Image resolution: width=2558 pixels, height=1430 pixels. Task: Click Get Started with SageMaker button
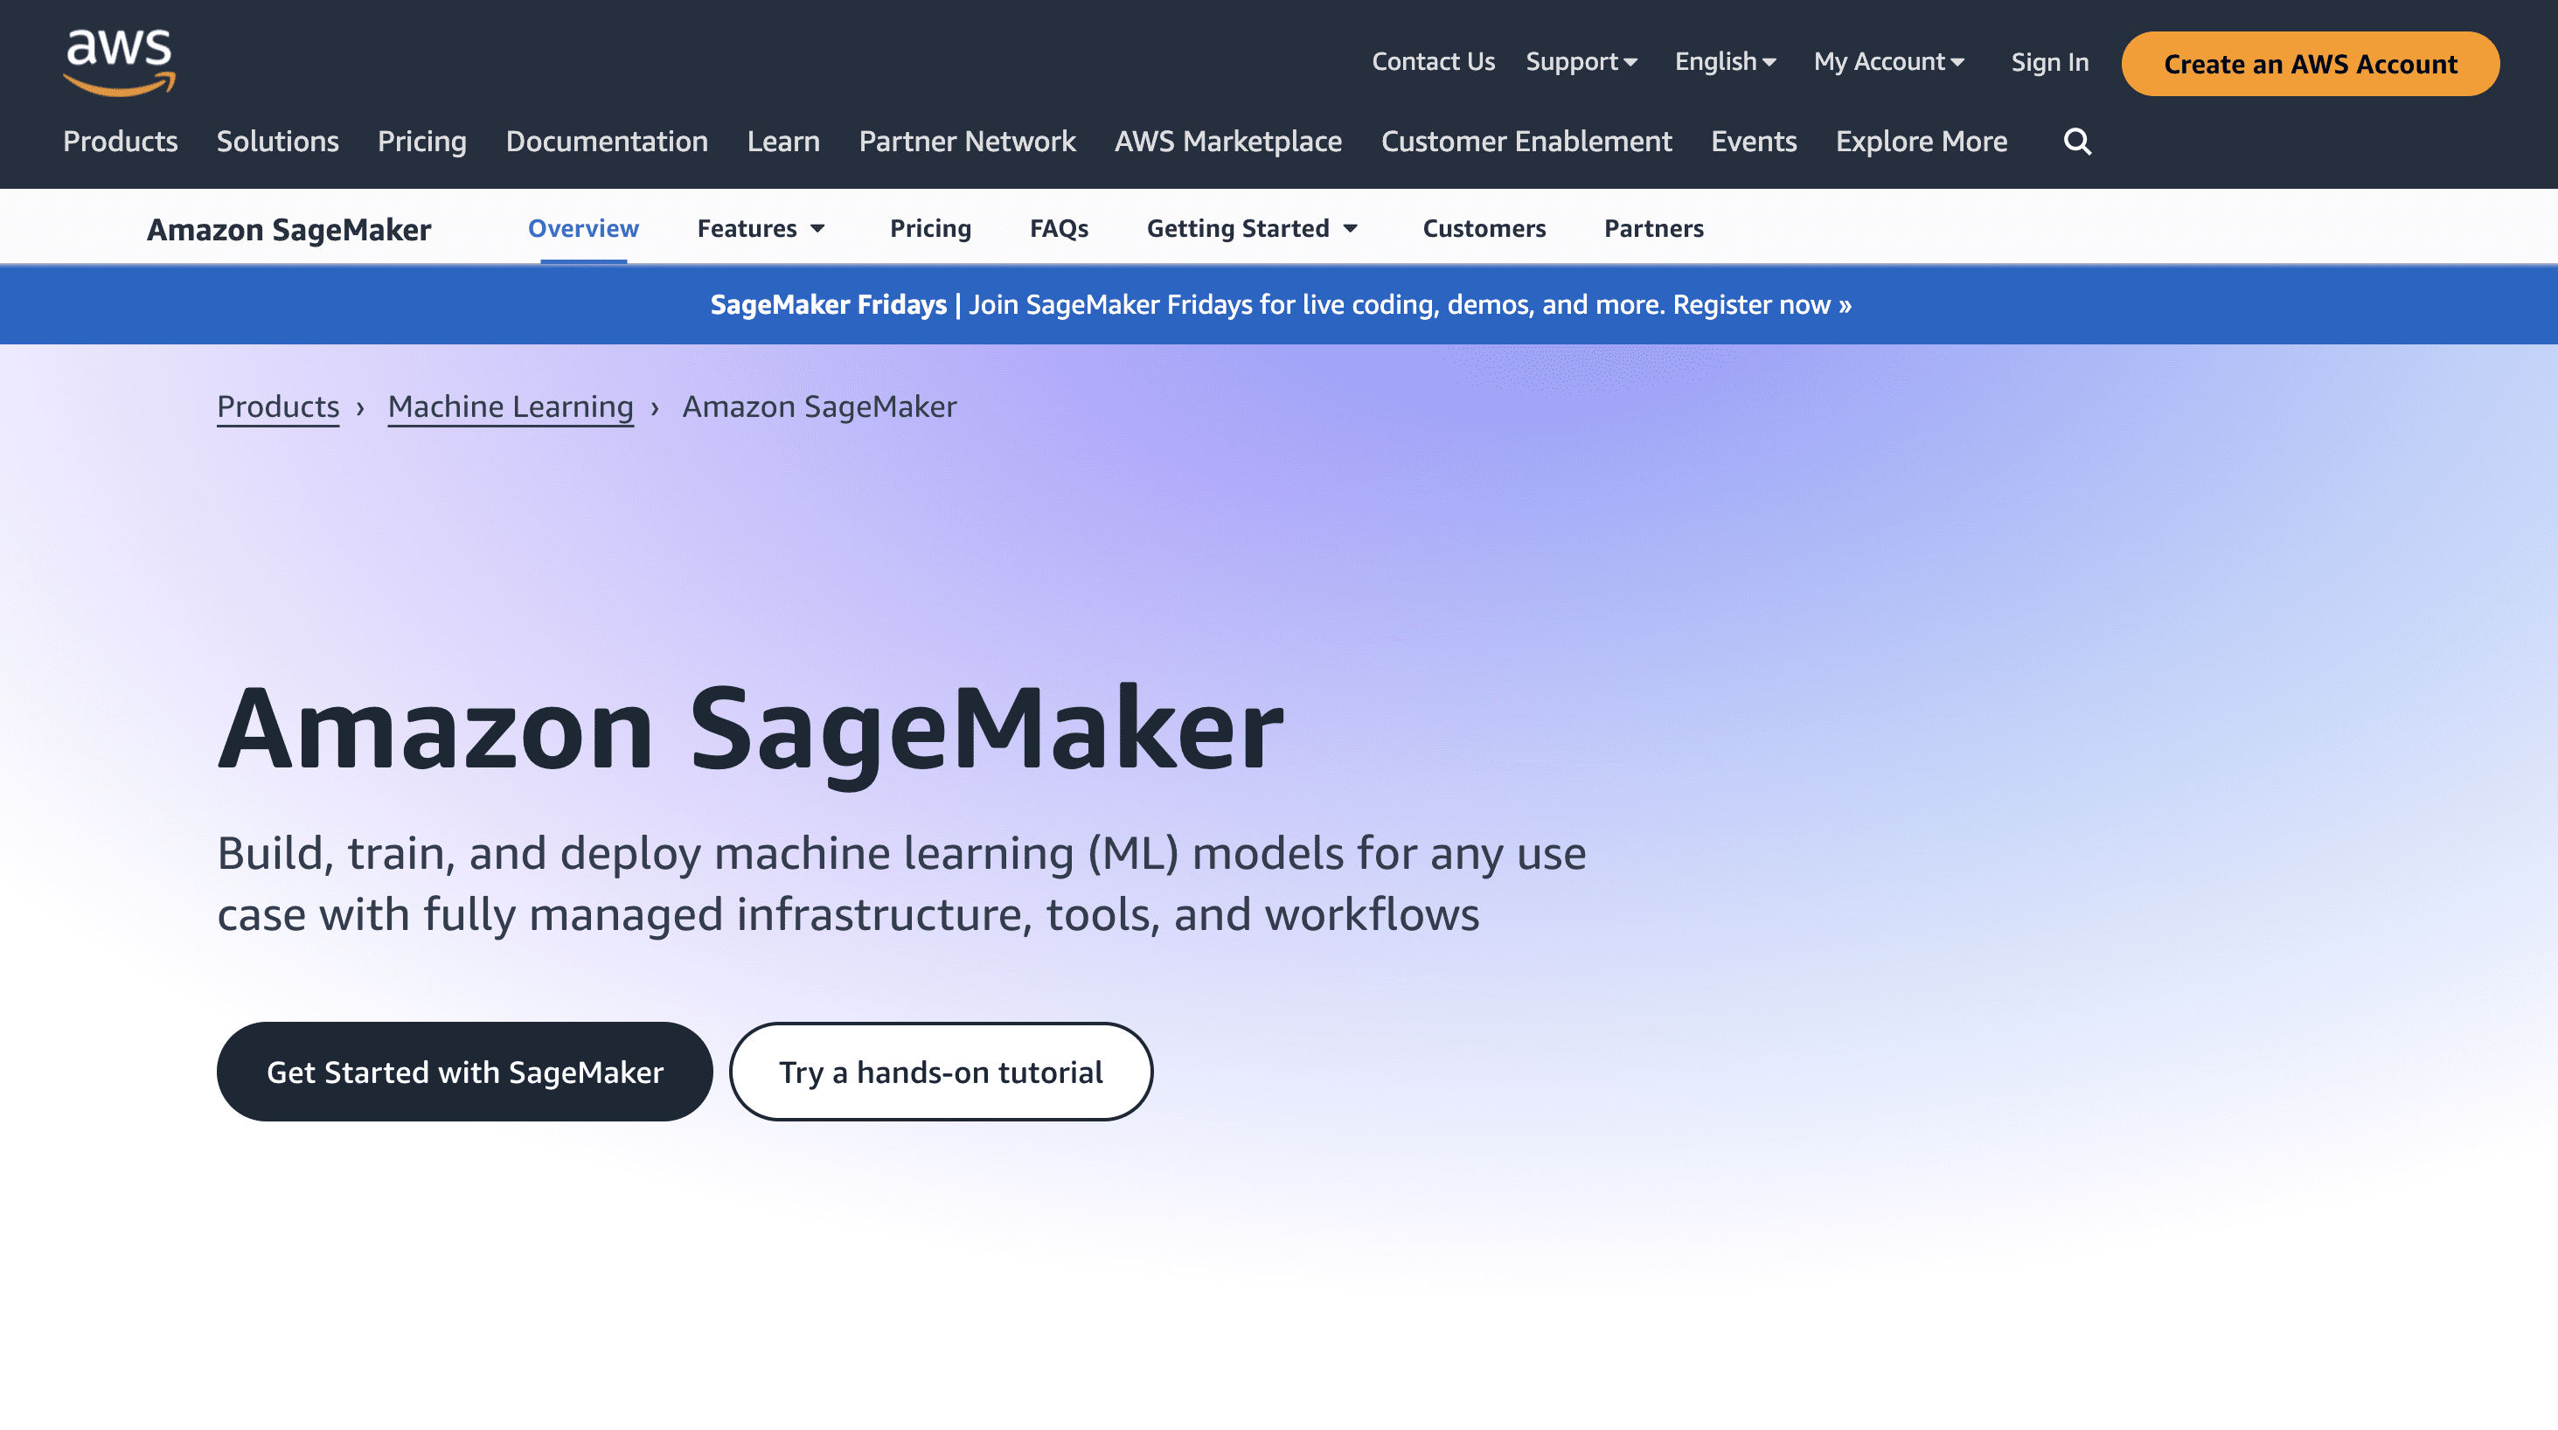coord(465,1072)
